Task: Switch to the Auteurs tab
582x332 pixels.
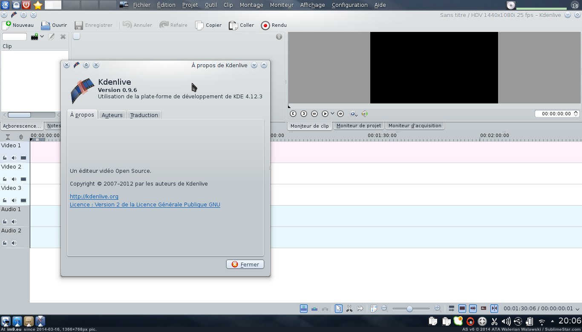Action: (112, 115)
